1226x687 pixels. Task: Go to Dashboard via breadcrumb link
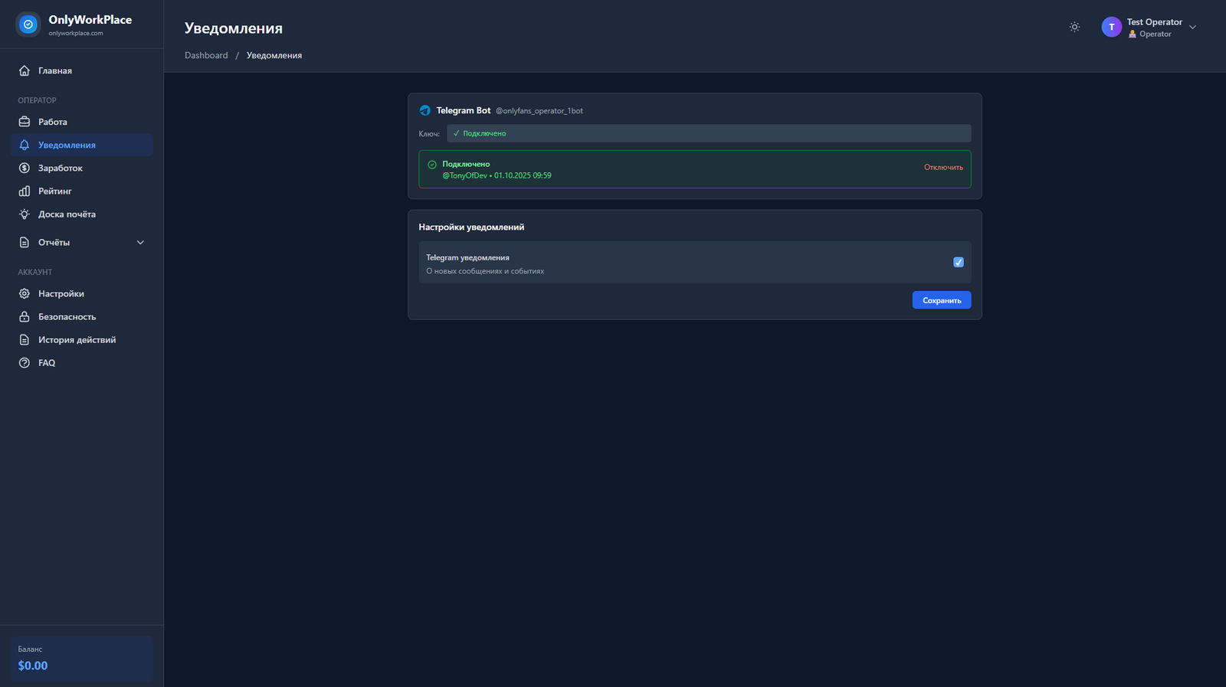[x=206, y=55]
